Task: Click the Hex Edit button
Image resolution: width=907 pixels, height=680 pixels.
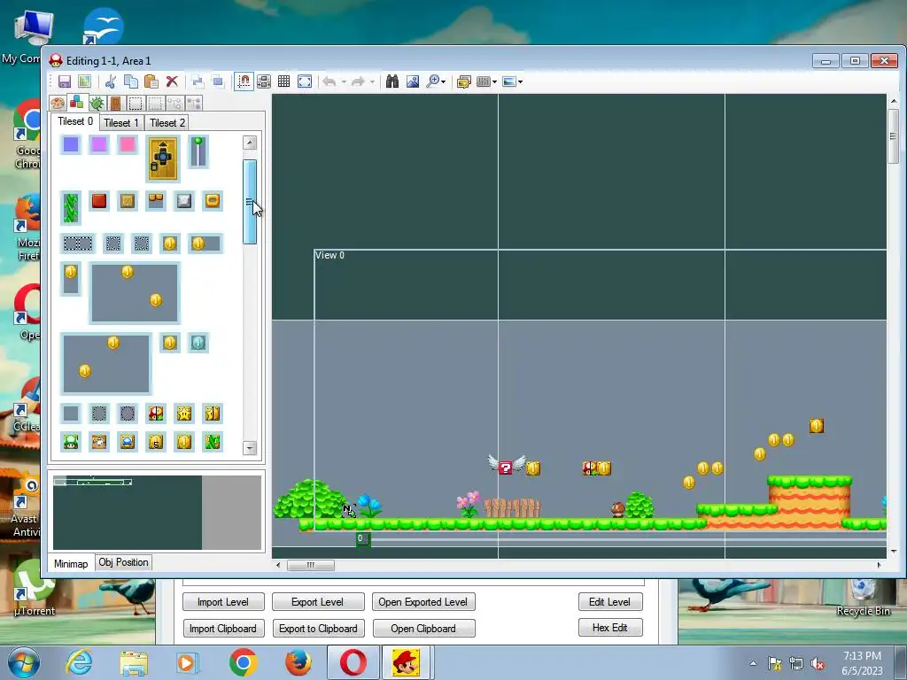Action: coord(609,628)
